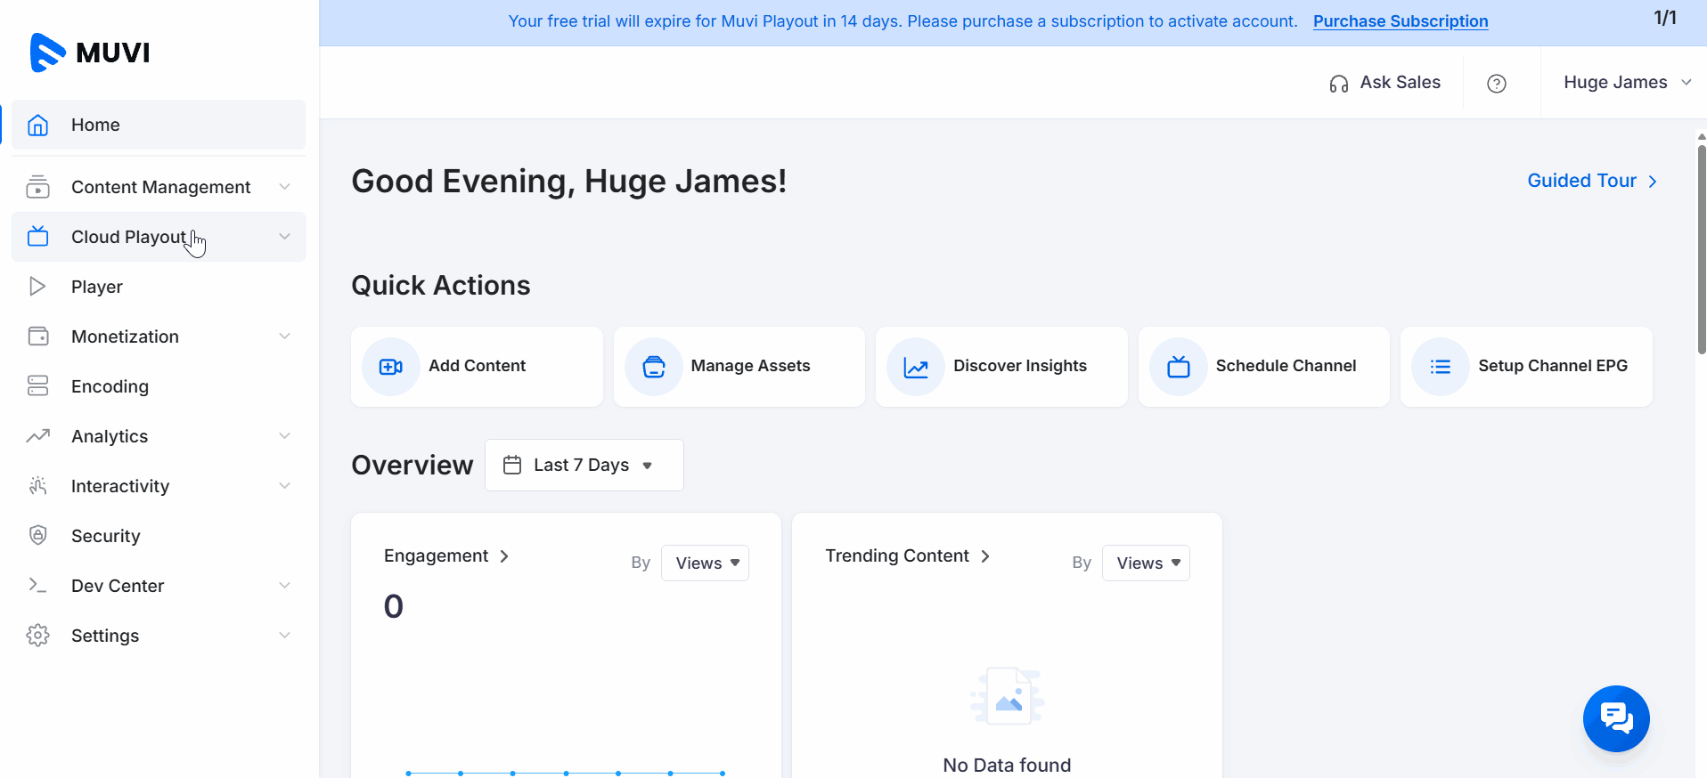Open the Last 7 Days range dropdown
The width and height of the screenshot is (1707, 778).
584,465
